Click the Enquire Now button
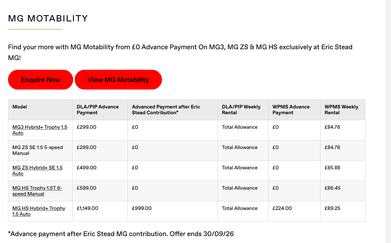Viewport: 391px width, 243px height. click(x=41, y=80)
